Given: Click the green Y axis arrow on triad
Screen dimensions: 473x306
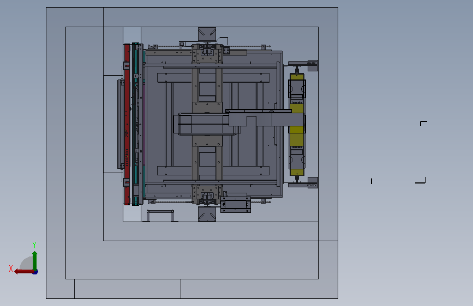Looking at the screenshot, I should point(35,261).
